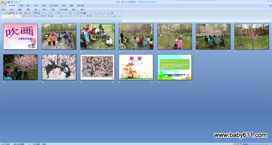
Task: Select slide 7 showing lone pink blossom tree
Action: click(x=251, y=36)
